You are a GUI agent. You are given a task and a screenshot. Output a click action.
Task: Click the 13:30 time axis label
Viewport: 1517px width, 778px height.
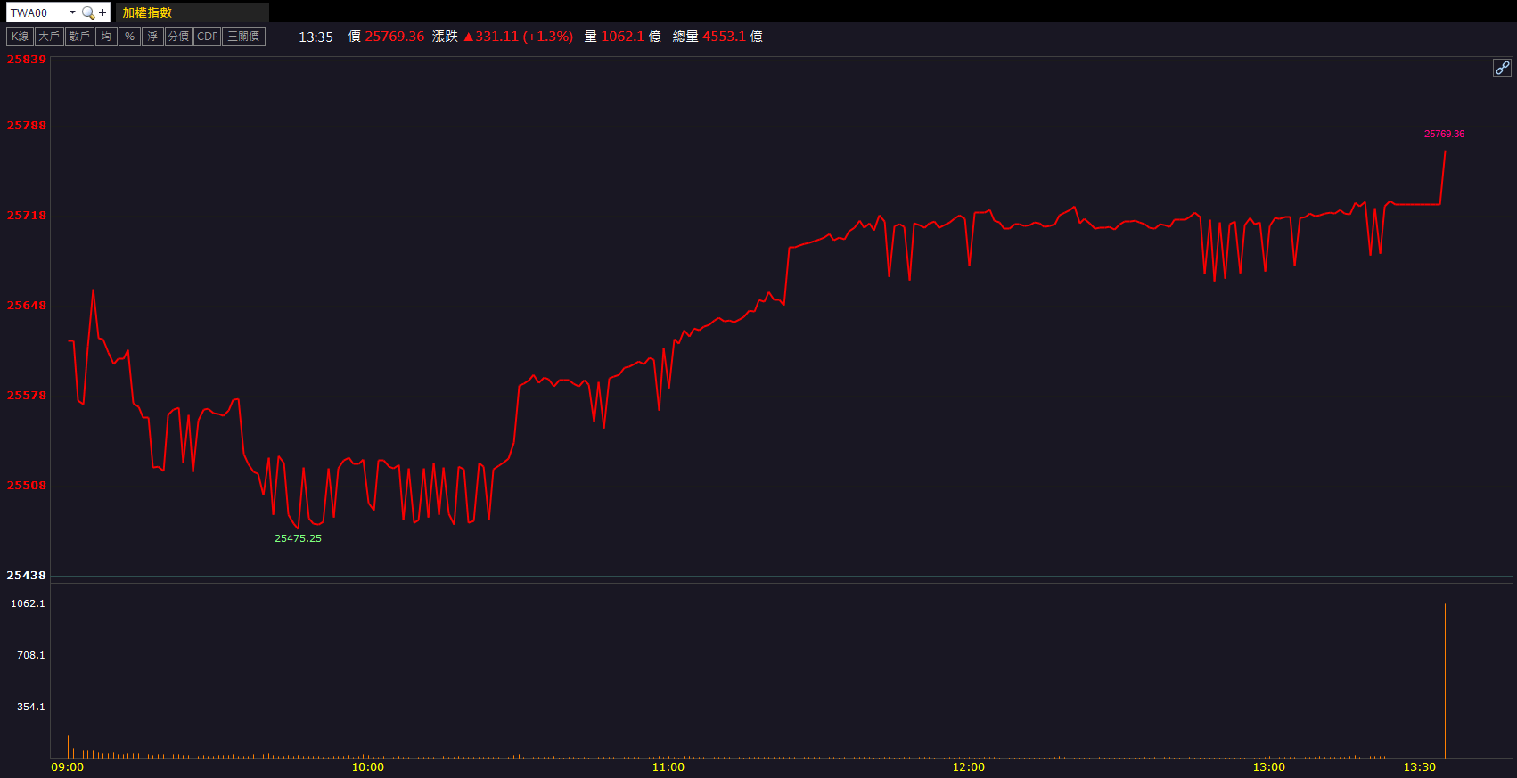point(1420,767)
